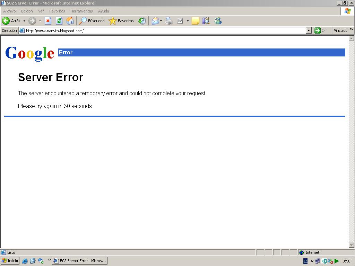The width and height of the screenshot is (355, 277).
Task: Select 502 Server Error taskbar button
Action: [x=80, y=261]
